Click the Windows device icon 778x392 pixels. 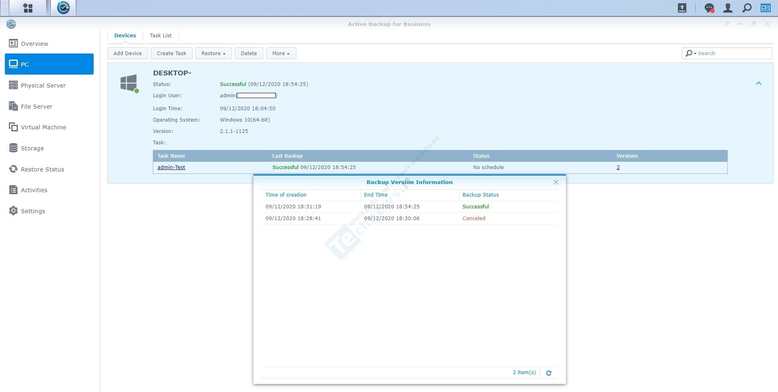(129, 83)
